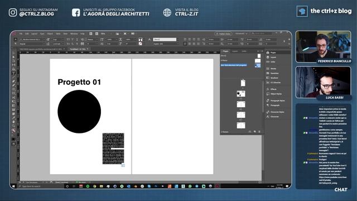This screenshot has height=201, width=357.
Task: Click the Windows Start button
Action: coord(13,186)
